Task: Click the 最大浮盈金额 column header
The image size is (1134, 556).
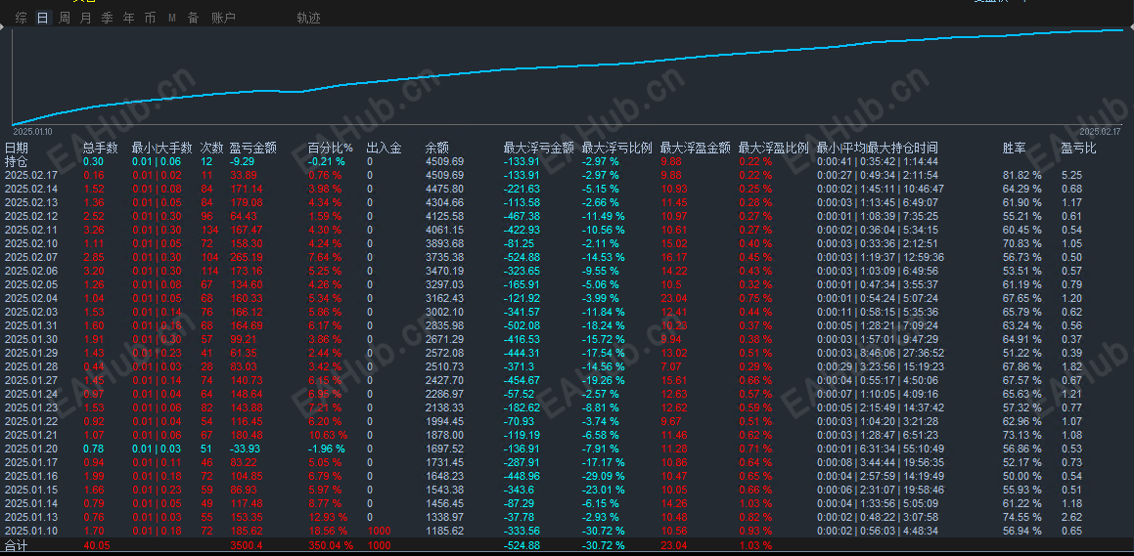Action: [695, 148]
